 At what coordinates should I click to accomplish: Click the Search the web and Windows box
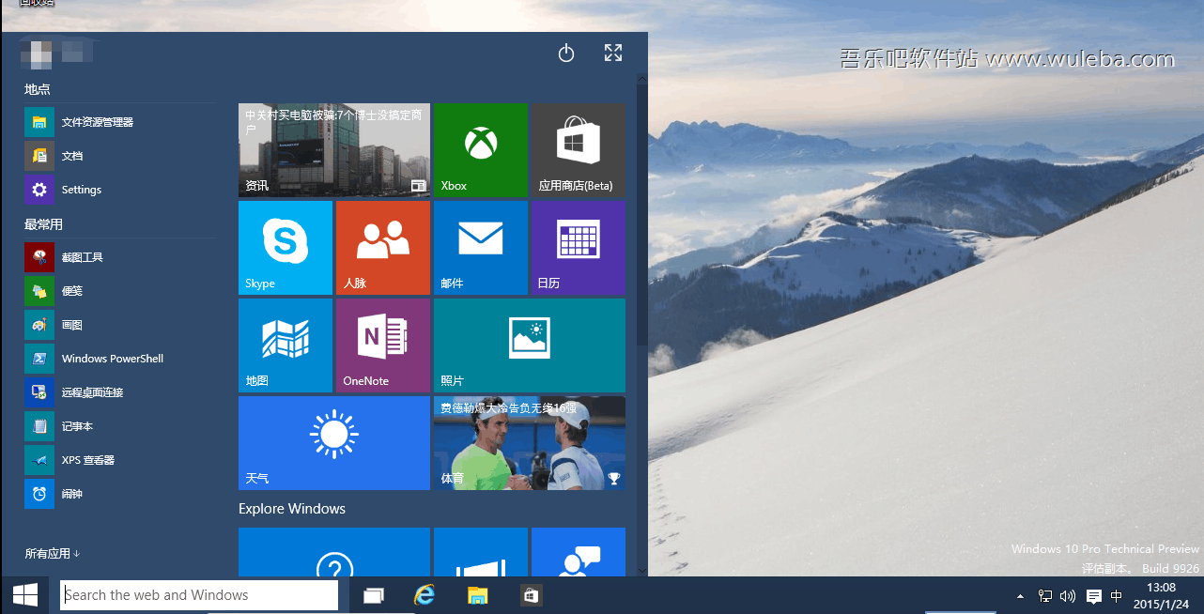tap(199, 595)
